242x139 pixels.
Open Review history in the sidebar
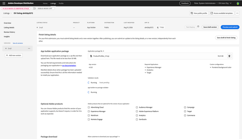point(9,32)
